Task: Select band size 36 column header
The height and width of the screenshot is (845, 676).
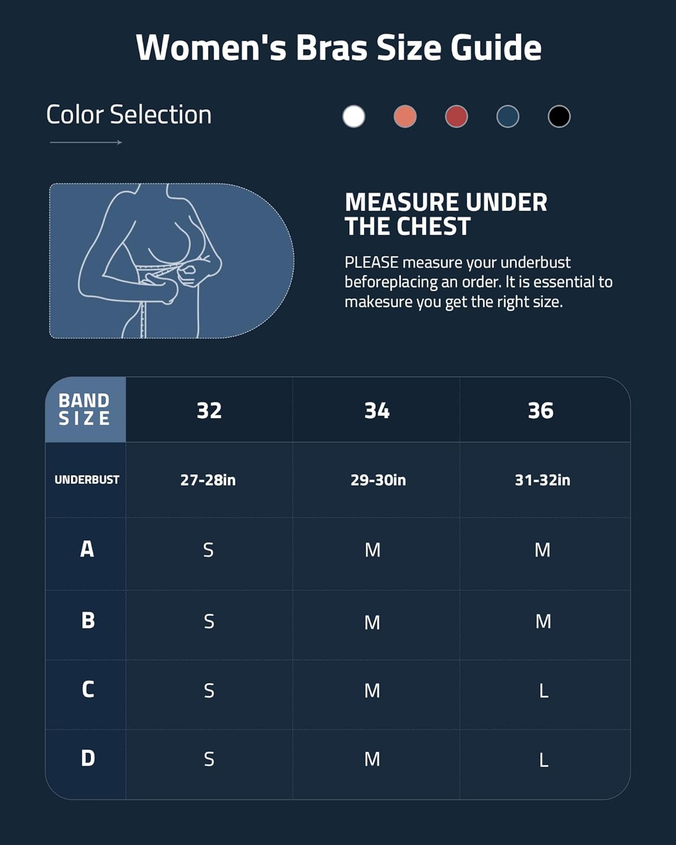Action: [x=541, y=411]
